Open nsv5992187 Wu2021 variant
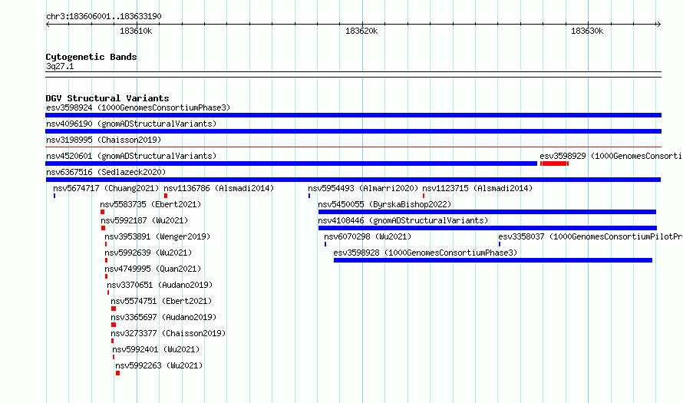 [x=144, y=220]
